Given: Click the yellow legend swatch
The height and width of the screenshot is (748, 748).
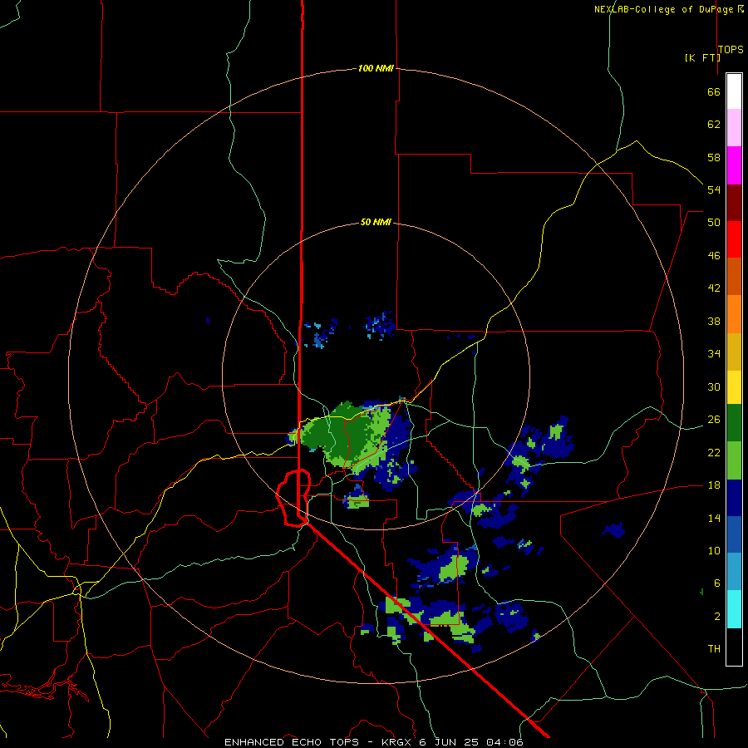Looking at the screenshot, I should tap(734, 387).
